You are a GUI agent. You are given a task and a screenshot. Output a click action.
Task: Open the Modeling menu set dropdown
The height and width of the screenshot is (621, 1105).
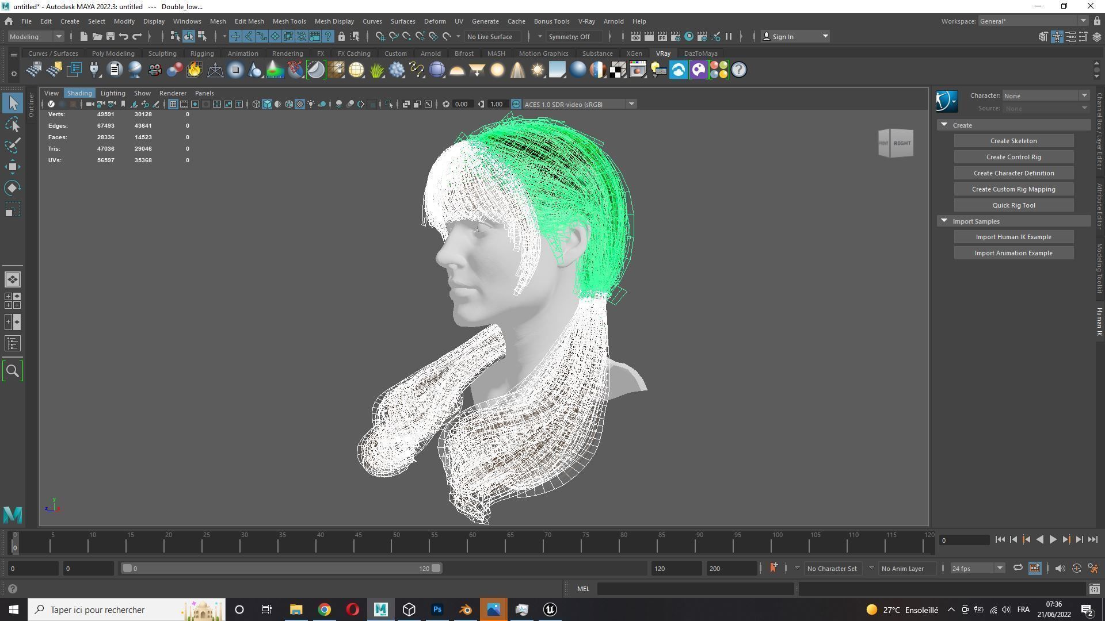[x=36, y=36]
